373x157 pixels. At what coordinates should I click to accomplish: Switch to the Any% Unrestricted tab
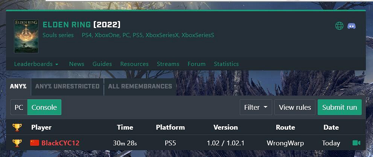click(67, 86)
